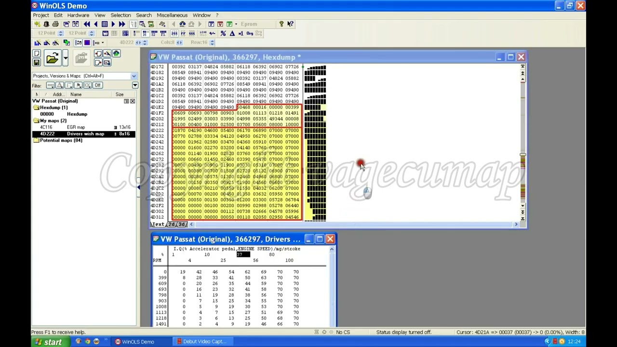Step the Row:16 spinner
617x347 pixels.
pyautogui.click(x=212, y=42)
